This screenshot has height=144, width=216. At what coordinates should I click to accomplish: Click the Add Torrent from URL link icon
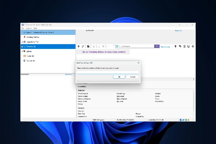(x=83, y=46)
